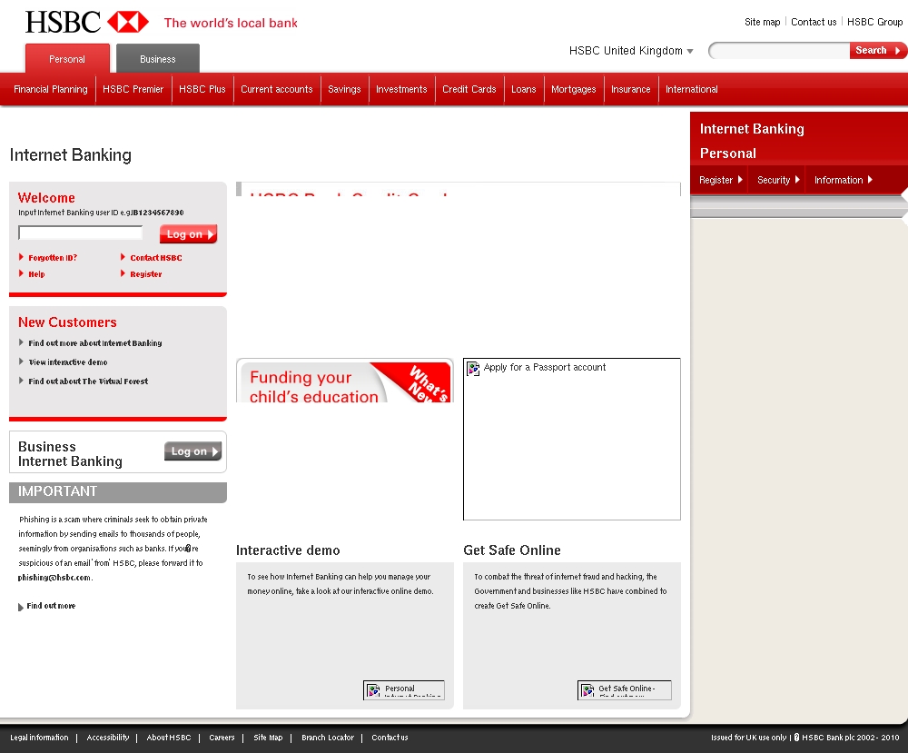
Task: Expand the Security menu in sidebar
Action: click(x=778, y=180)
